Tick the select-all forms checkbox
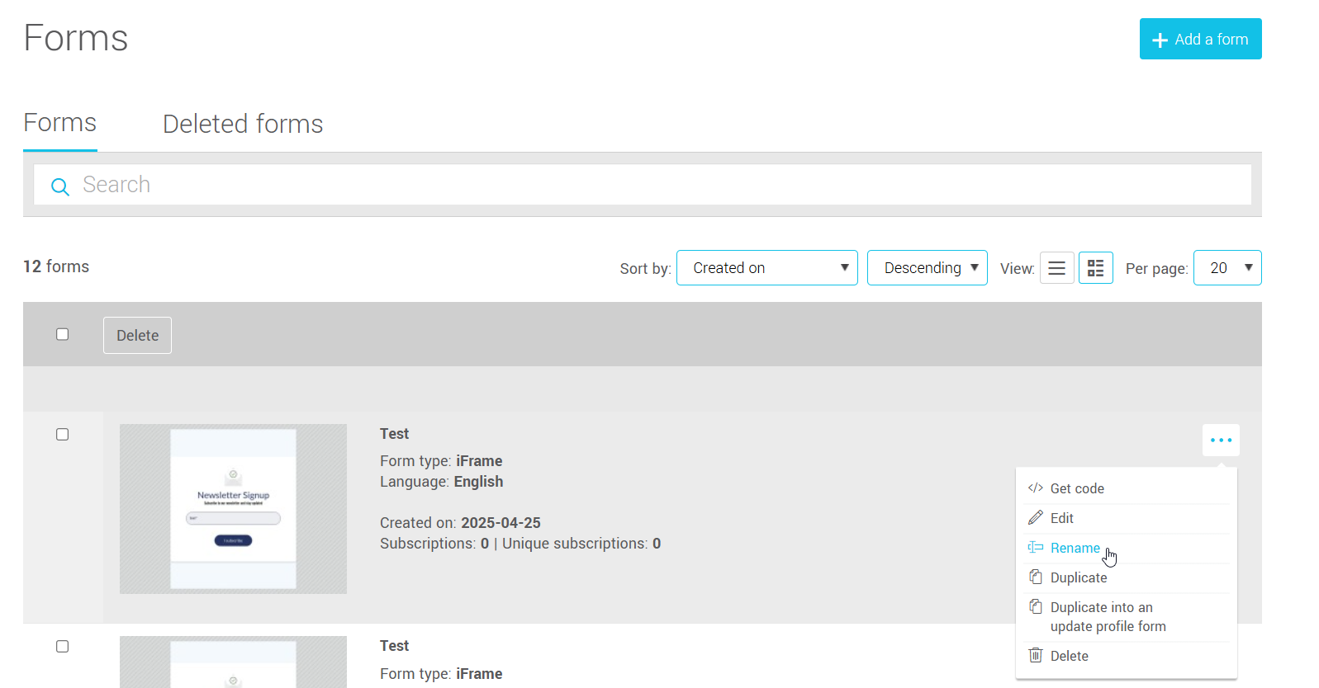The height and width of the screenshot is (688, 1319). point(62,334)
